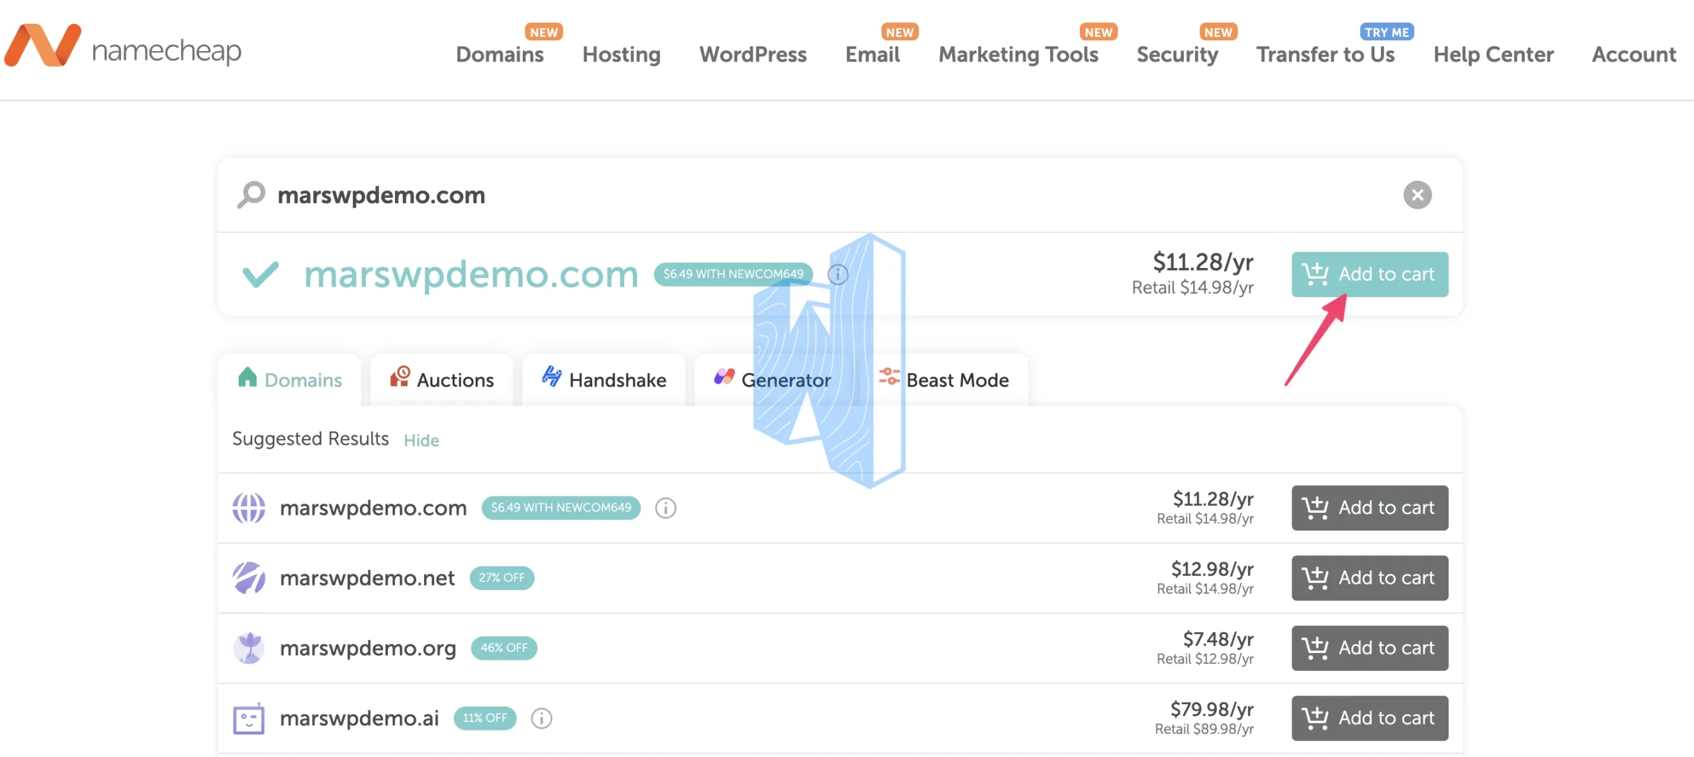The width and height of the screenshot is (1694, 757).
Task: Open the Account menu
Action: click(x=1634, y=54)
